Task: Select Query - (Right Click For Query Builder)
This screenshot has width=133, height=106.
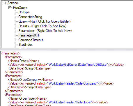Action: coord(45,21)
